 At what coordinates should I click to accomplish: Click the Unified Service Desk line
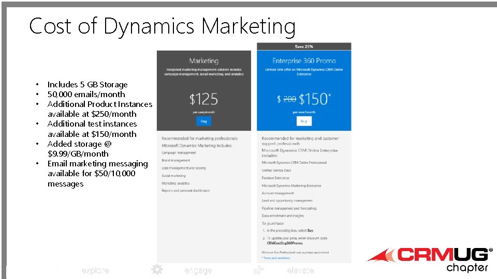(276, 170)
